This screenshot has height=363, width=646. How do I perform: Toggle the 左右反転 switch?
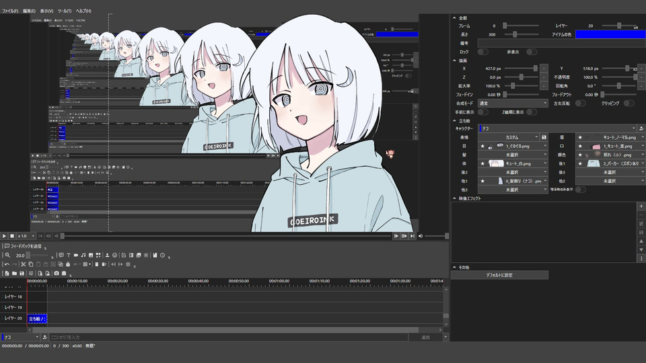[580, 104]
